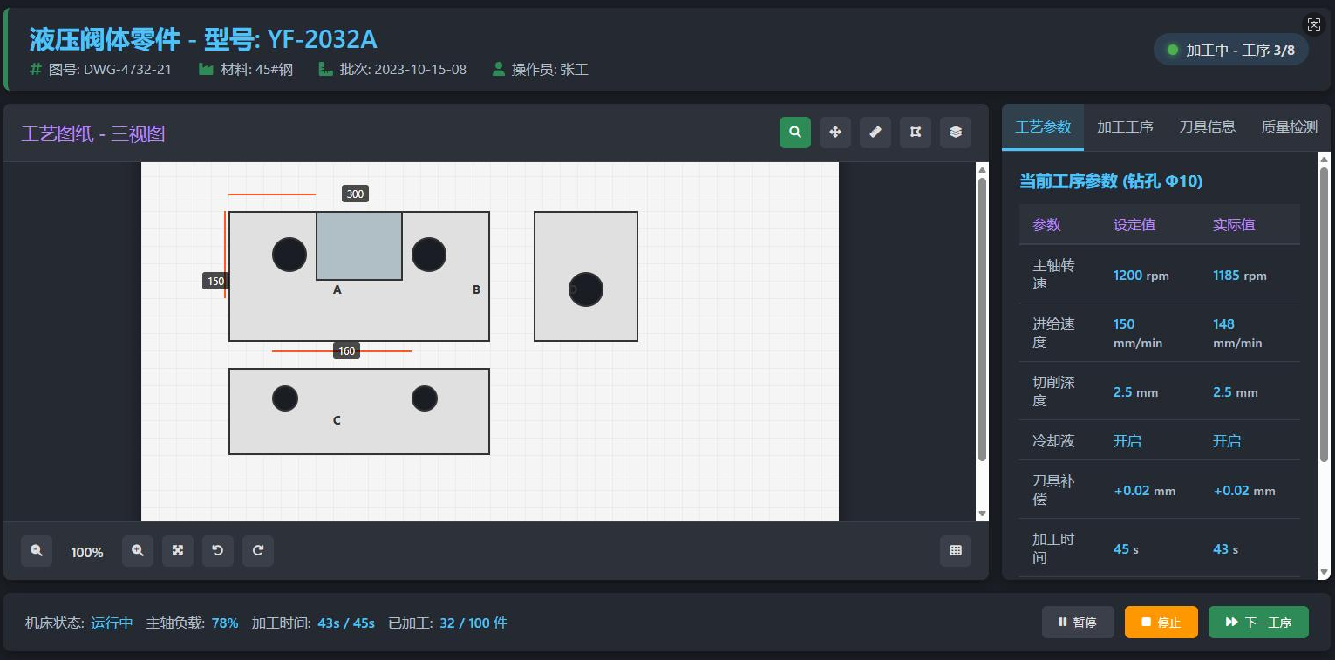The height and width of the screenshot is (660, 1335).
Task: Click the 工艺图纸 - 三视图 panel title
Action: (93, 133)
